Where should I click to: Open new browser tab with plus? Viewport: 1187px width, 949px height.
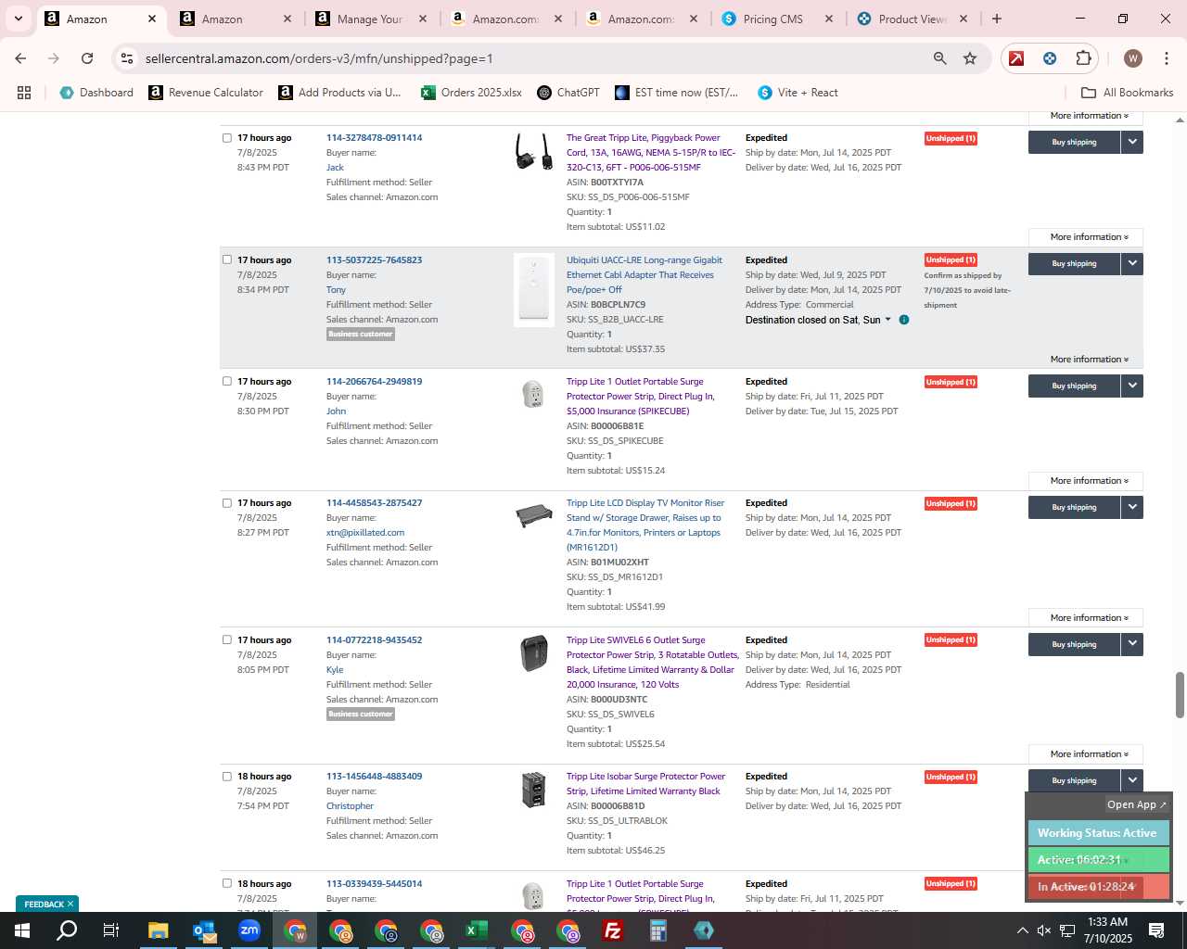997,19
